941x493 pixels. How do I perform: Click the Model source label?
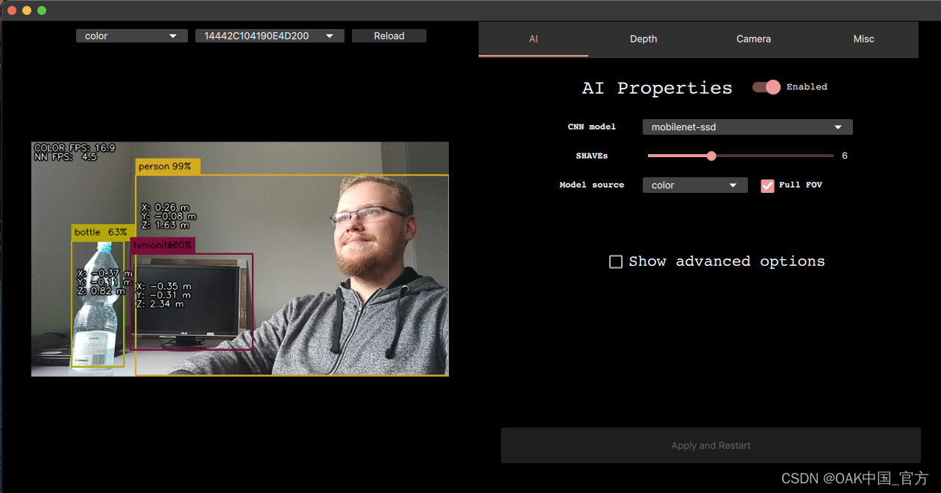coord(592,185)
